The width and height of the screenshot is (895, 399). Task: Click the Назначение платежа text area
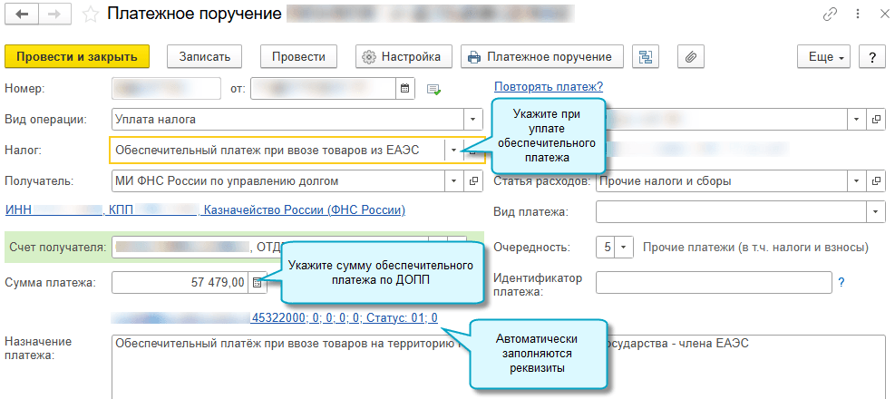click(x=501, y=366)
